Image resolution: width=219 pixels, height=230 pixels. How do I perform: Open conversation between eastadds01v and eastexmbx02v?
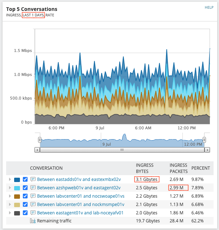pos(79,179)
